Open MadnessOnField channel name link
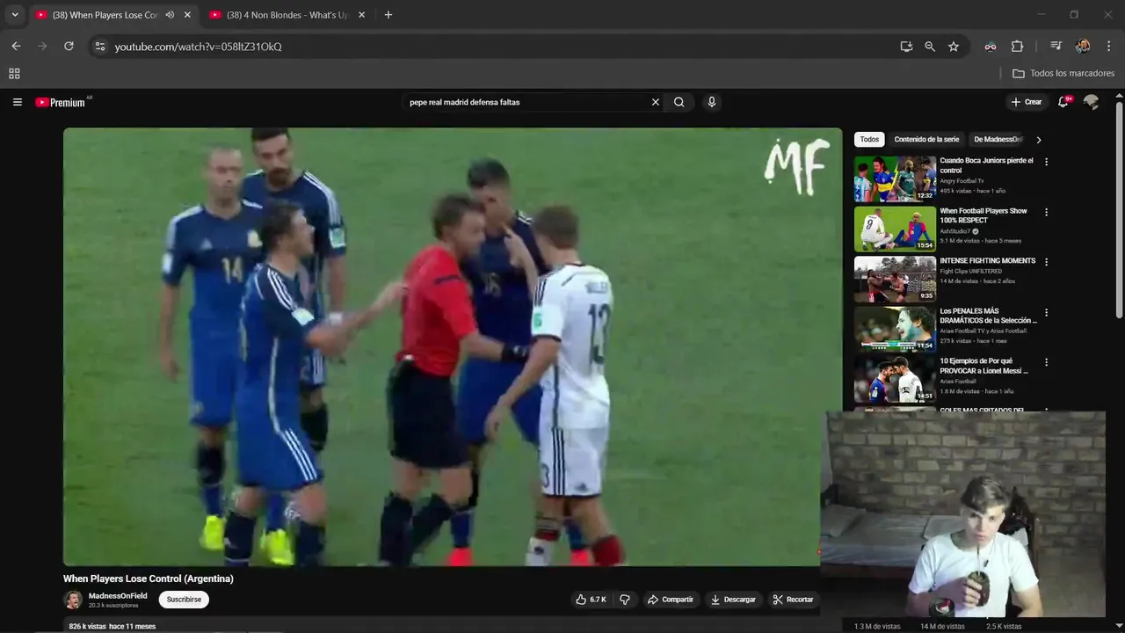 coord(118,596)
